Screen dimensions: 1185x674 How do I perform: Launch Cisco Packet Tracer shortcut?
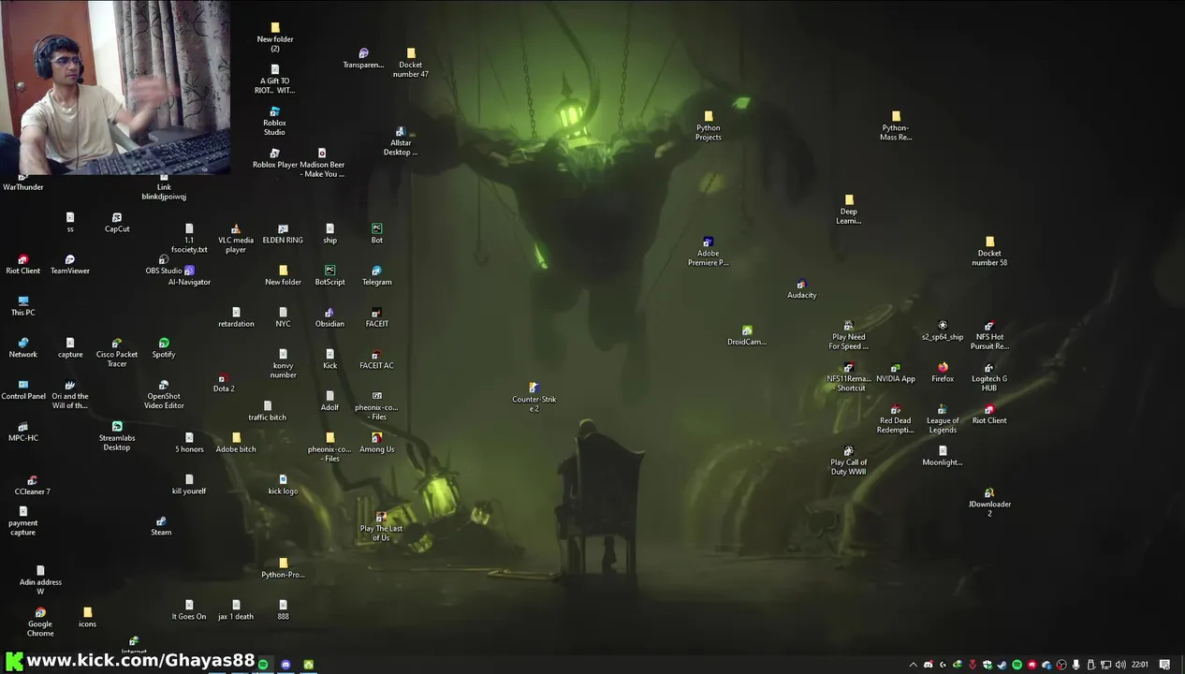coord(117,353)
